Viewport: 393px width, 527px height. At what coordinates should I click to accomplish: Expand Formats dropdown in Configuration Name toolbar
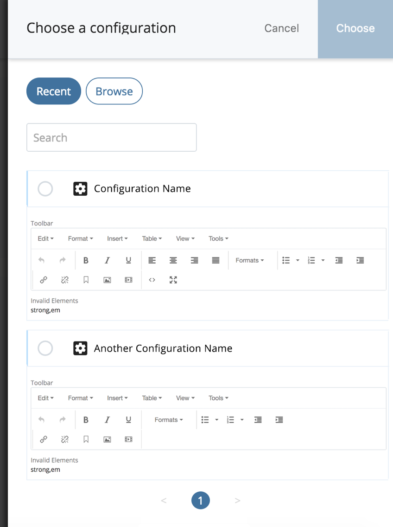pyautogui.click(x=250, y=260)
